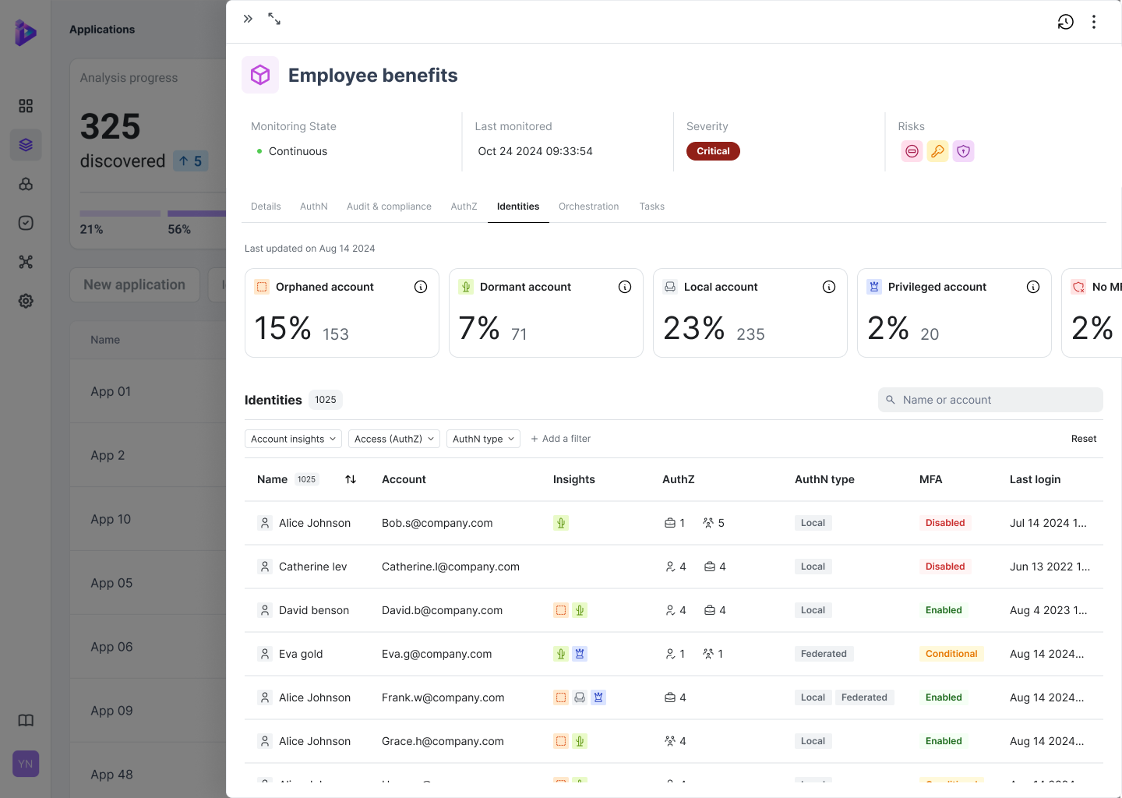Click Reset to clear filters

(1084, 438)
